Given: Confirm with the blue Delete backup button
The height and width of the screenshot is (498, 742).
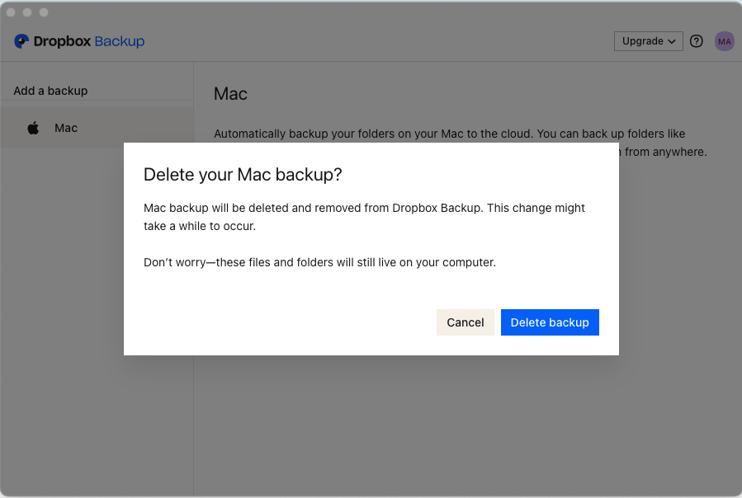Looking at the screenshot, I should (x=550, y=322).
